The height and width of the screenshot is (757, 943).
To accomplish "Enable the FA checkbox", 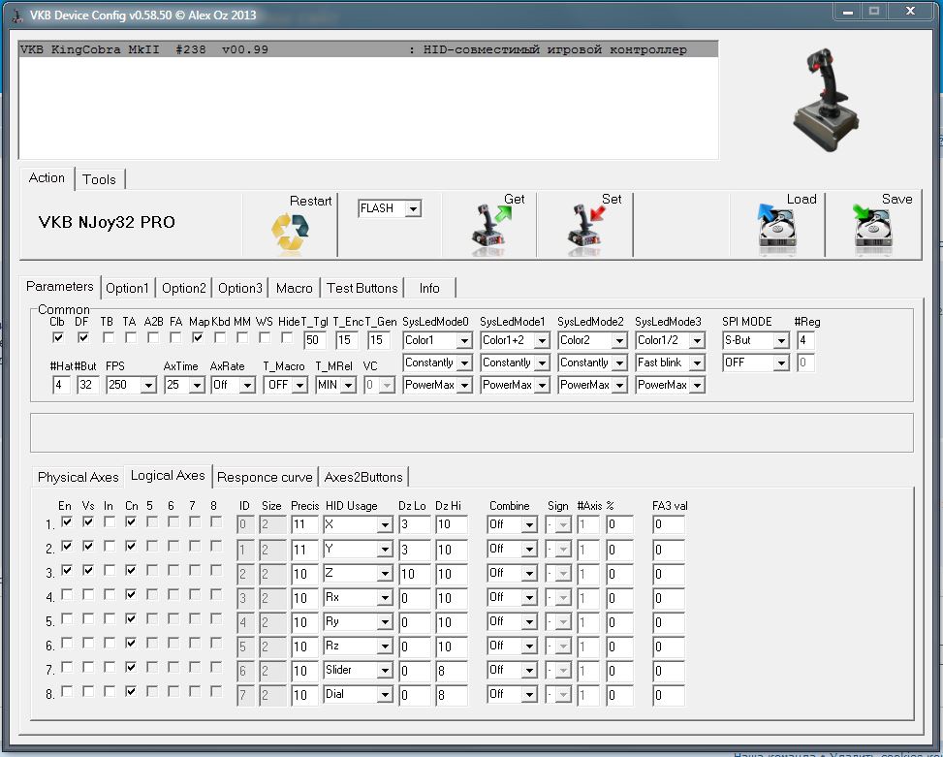I will point(175,338).
